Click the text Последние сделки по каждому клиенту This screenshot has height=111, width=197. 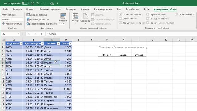[x=123, y=47]
